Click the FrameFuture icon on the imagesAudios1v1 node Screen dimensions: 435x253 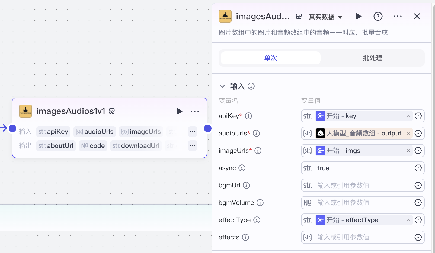pos(25,111)
